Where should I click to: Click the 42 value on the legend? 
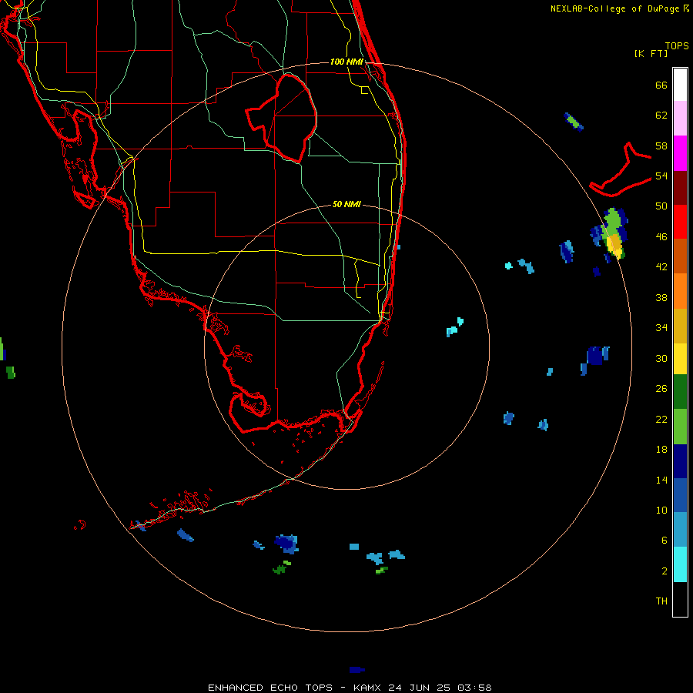[x=661, y=267]
